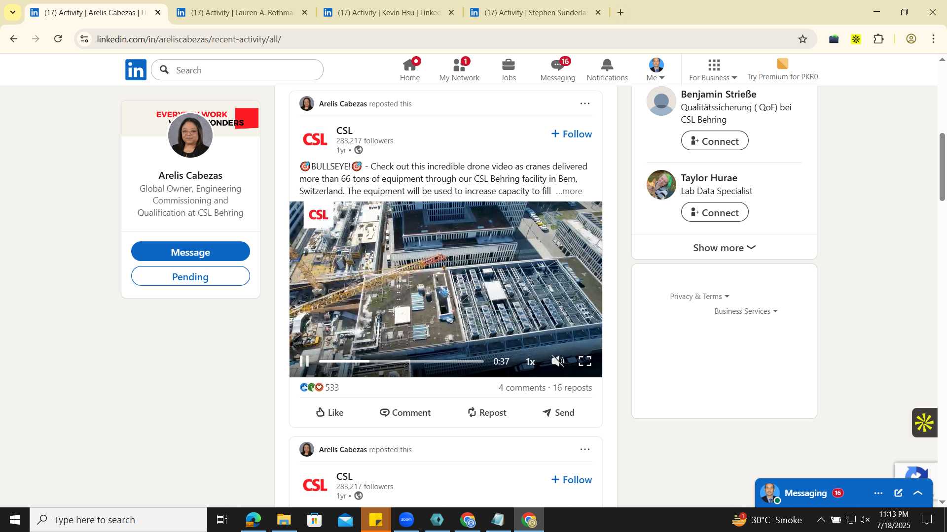Message Arelis Cabezas
The height and width of the screenshot is (532, 947).
point(190,252)
